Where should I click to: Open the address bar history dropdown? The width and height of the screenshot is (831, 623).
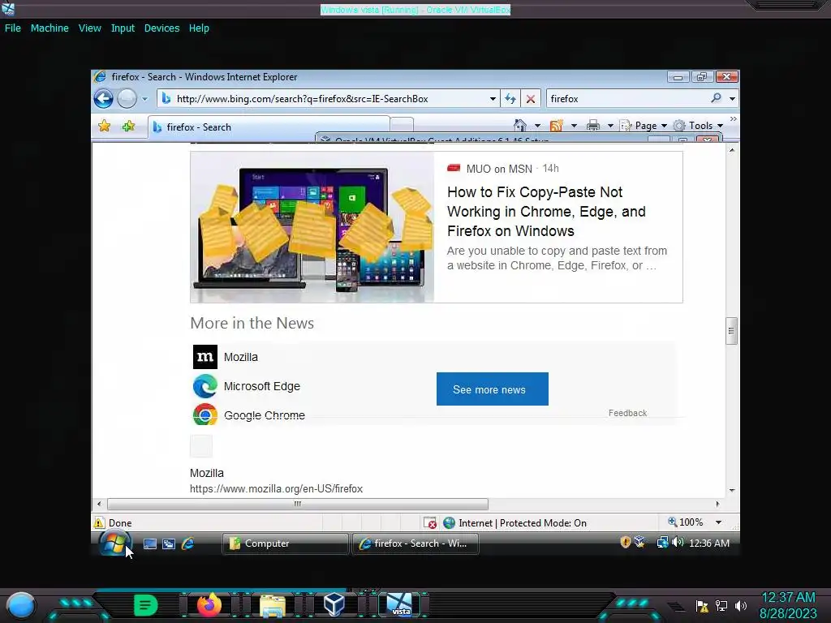(x=493, y=99)
